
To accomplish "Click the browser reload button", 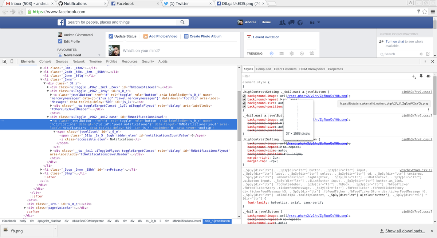I will pos(21,12).
